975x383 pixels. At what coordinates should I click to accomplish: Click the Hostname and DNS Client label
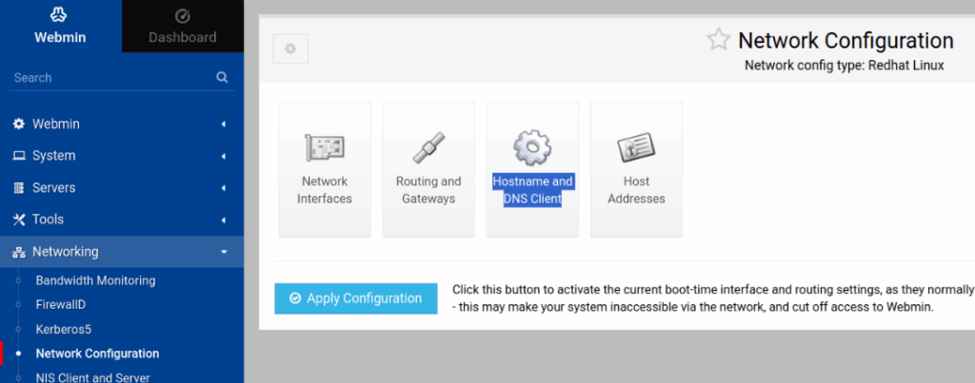pyautogui.click(x=532, y=190)
